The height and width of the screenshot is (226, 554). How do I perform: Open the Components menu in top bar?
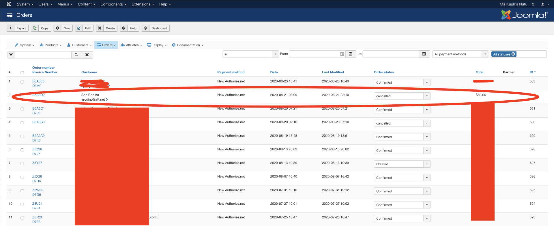(x=113, y=4)
